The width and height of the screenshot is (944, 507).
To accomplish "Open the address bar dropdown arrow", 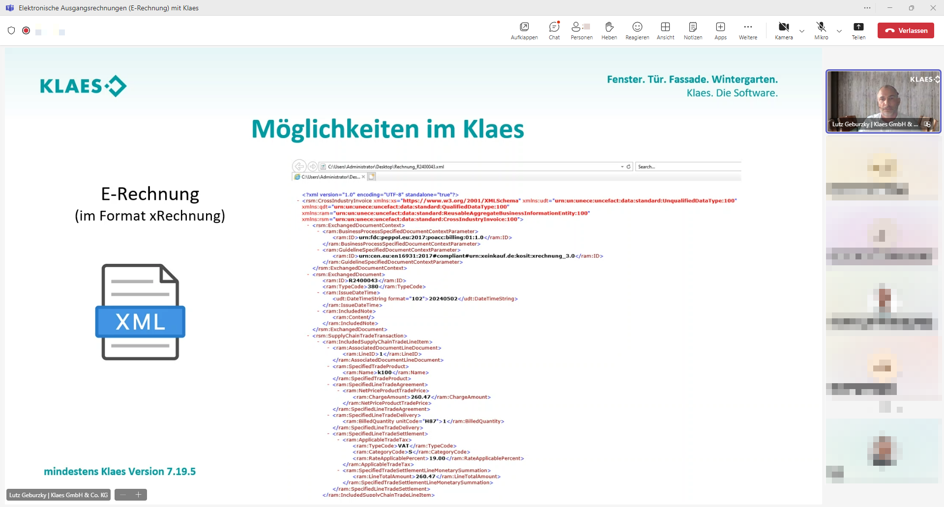I will point(622,167).
